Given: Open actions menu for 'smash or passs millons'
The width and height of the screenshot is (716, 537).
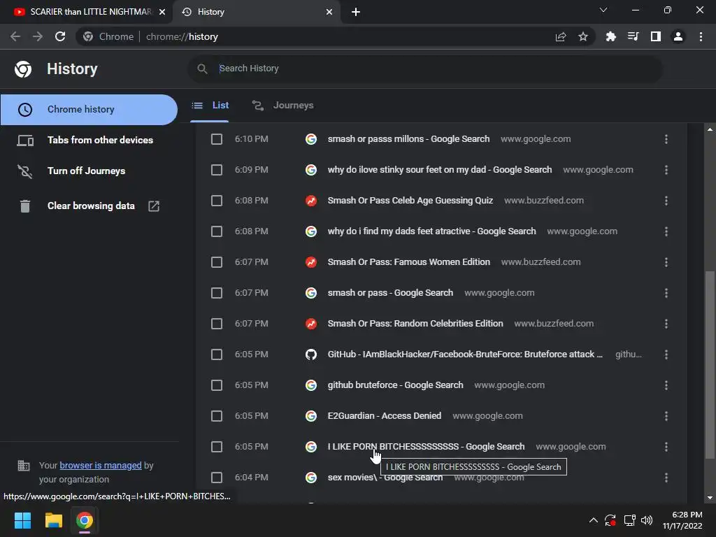Looking at the screenshot, I should click(666, 139).
